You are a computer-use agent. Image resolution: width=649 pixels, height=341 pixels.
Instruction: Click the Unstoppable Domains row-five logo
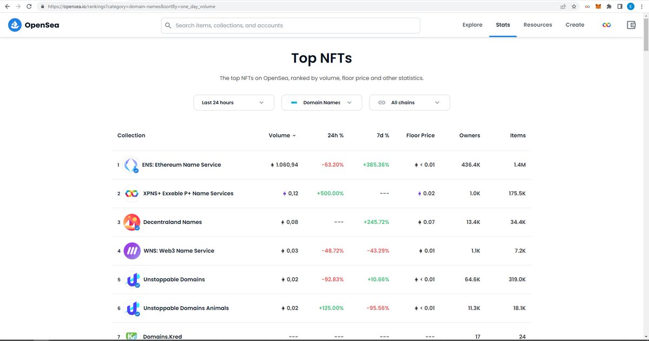[x=131, y=279]
